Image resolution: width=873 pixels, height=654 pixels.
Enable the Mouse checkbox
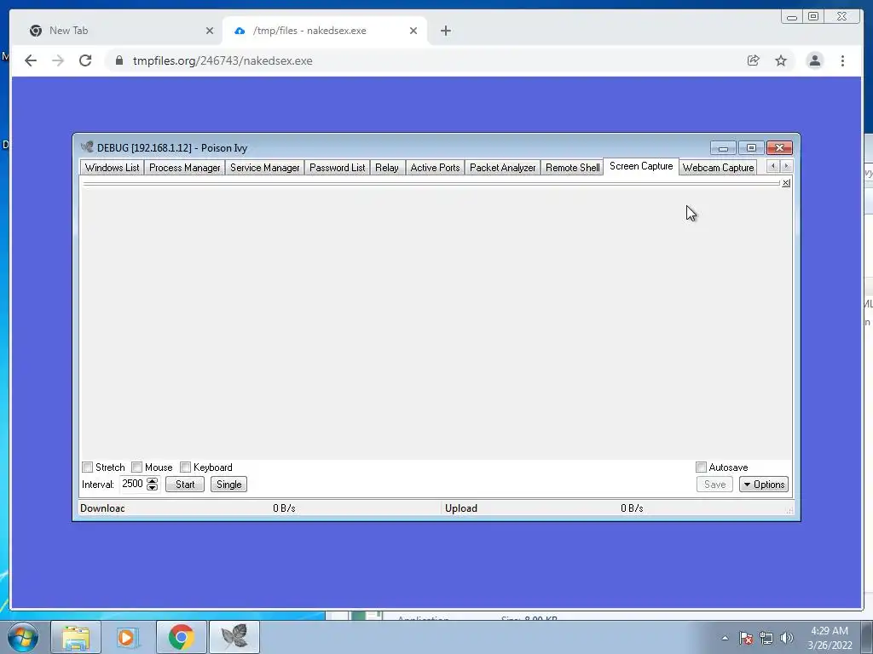coord(137,468)
